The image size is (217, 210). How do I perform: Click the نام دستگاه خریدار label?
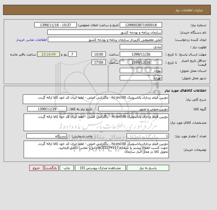pos(193,32)
